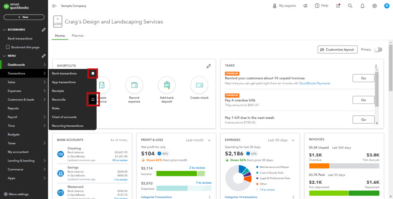This screenshot has height=199, width=393.
Task: Open the QuickBooks Payments link
Action: 314,83
